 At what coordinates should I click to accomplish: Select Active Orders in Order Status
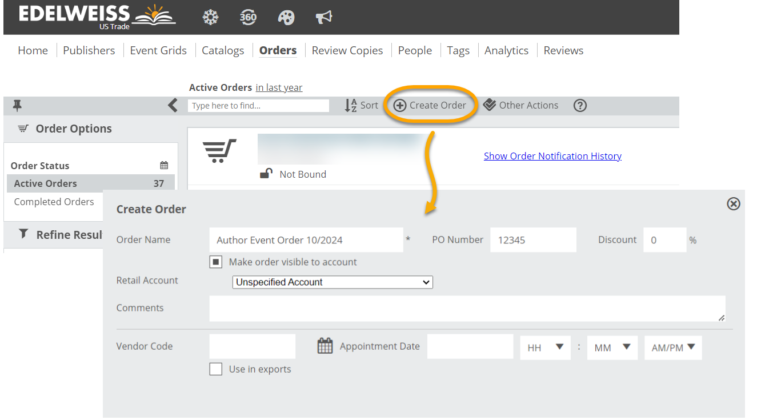click(x=91, y=183)
